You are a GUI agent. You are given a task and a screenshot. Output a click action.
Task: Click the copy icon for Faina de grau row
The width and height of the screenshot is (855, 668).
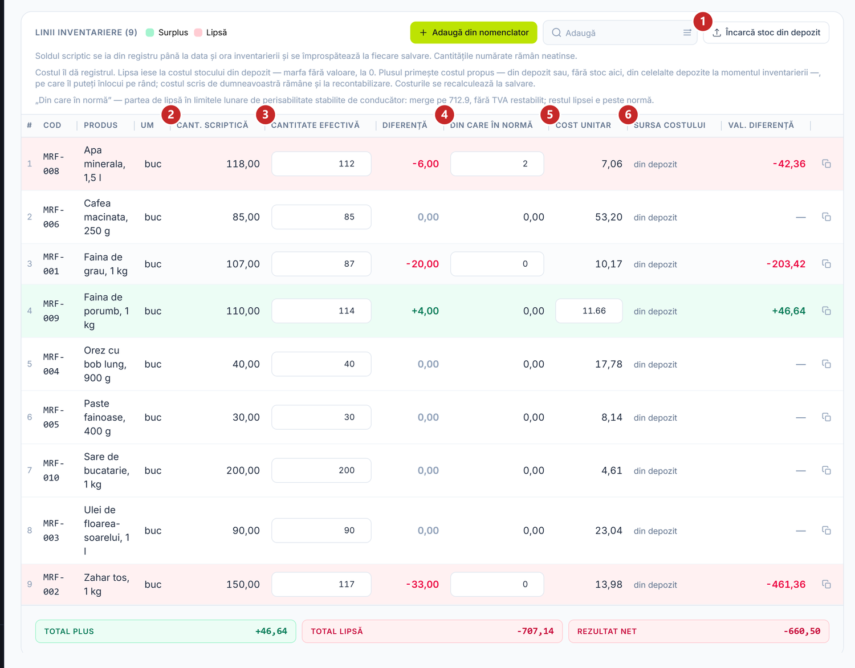(x=826, y=264)
